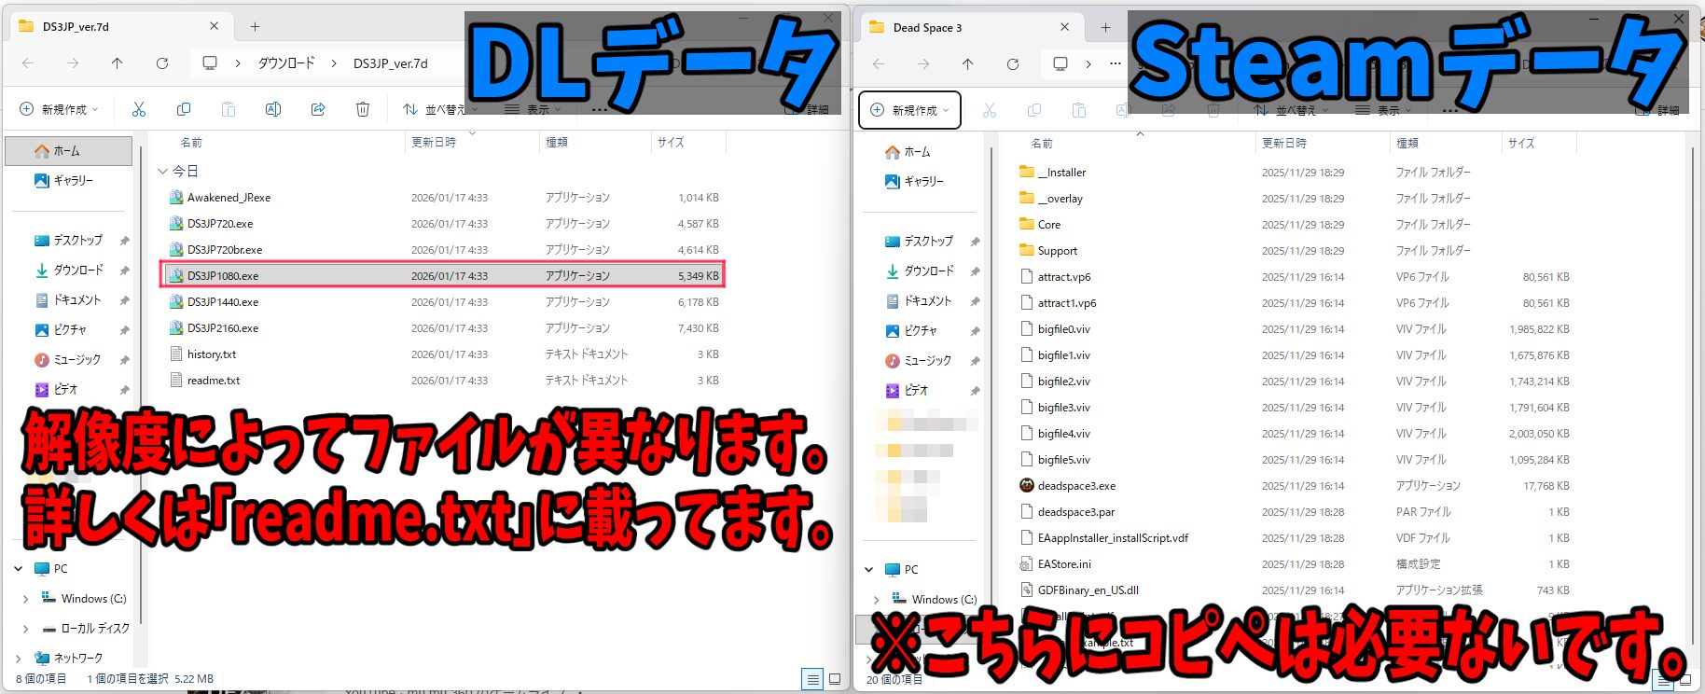Switch left window to details list view
1705x694 pixels.
[x=812, y=679]
